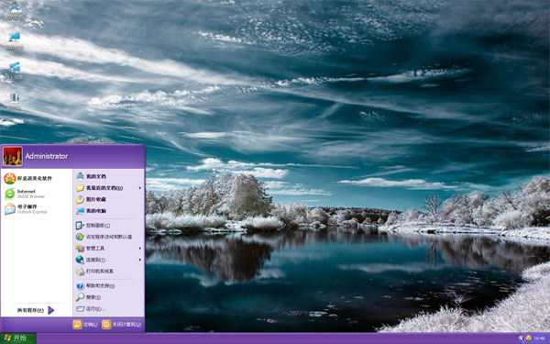Open 控制面板 (Control Panel)
Image resolution: width=550 pixels, height=344 pixels.
coord(109,226)
